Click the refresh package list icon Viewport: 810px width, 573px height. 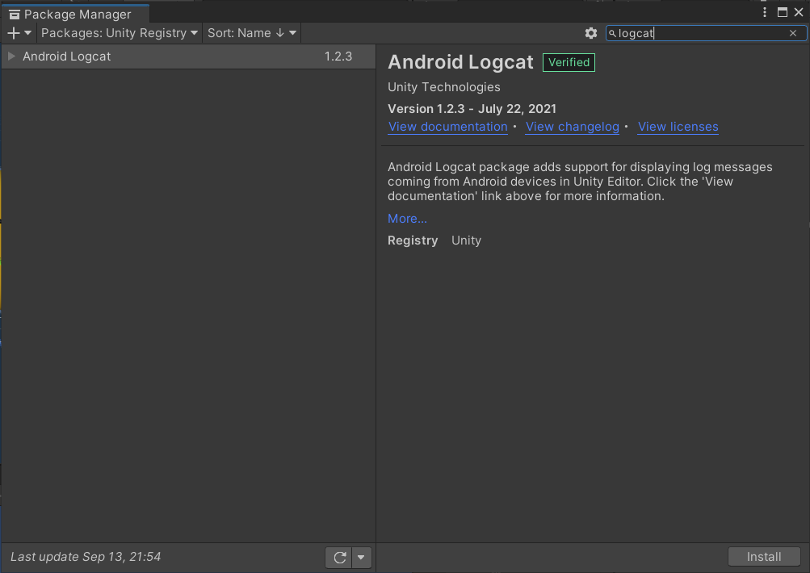click(339, 558)
